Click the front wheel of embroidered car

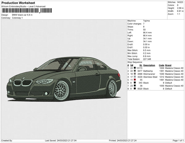(61, 91)
